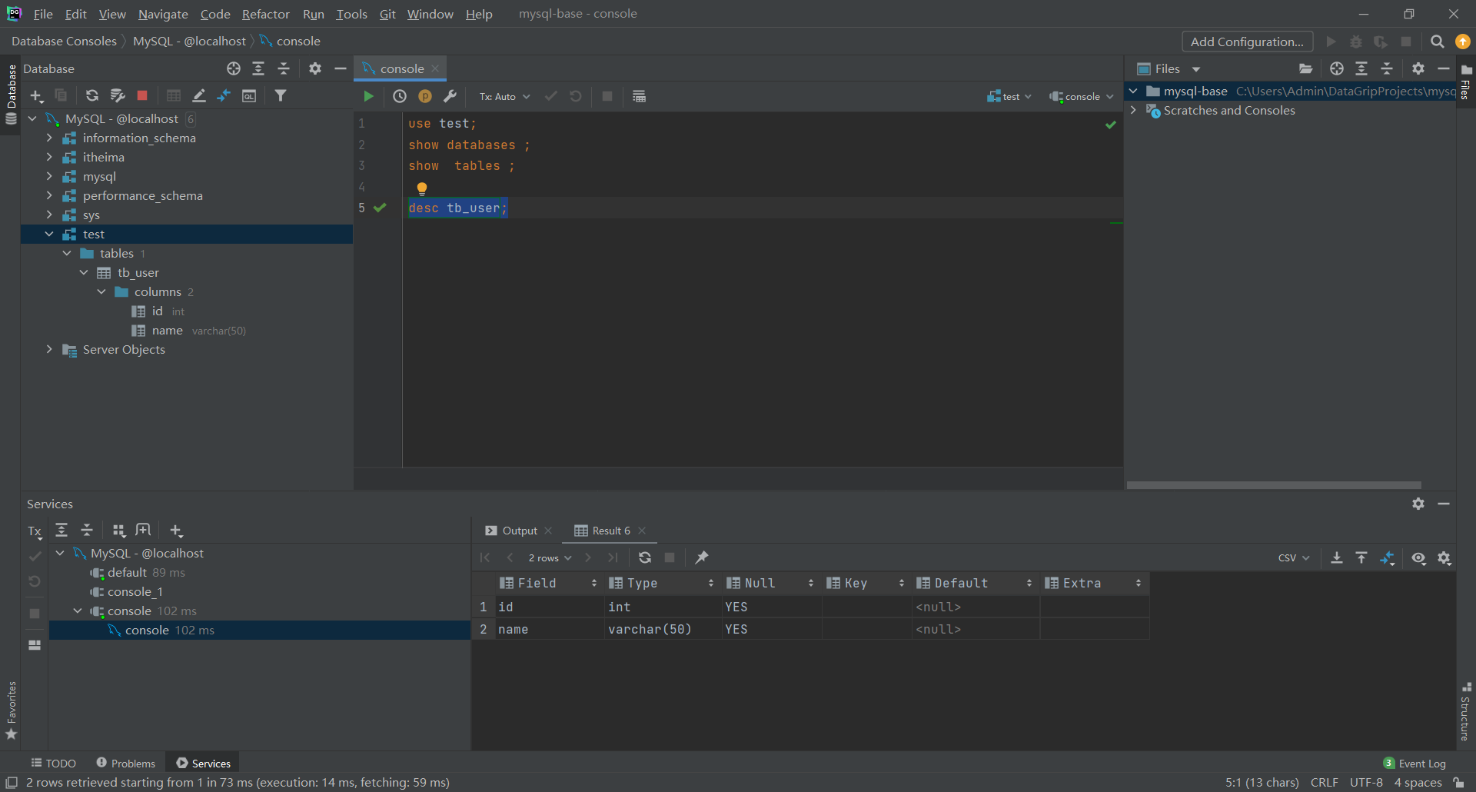
Task: Click the orange playground mode icon
Action: (425, 96)
